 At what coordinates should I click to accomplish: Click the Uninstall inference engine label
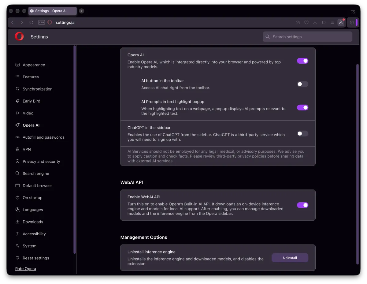pos(151,252)
